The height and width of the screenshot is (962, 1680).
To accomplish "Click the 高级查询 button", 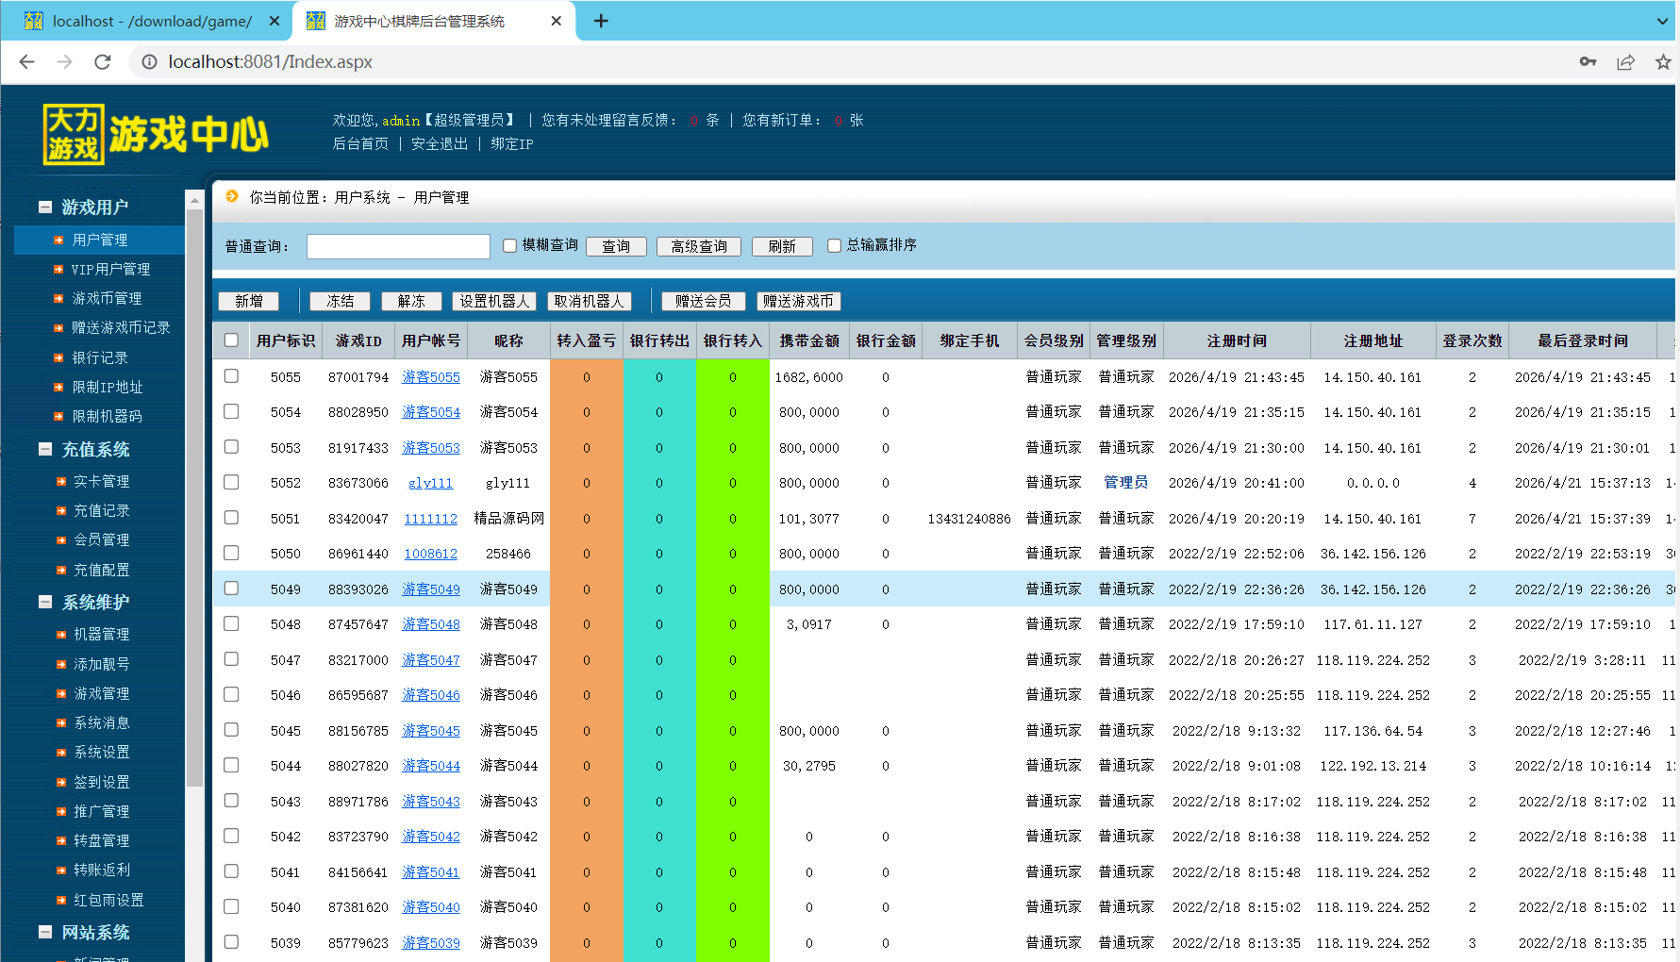I will pos(698,247).
